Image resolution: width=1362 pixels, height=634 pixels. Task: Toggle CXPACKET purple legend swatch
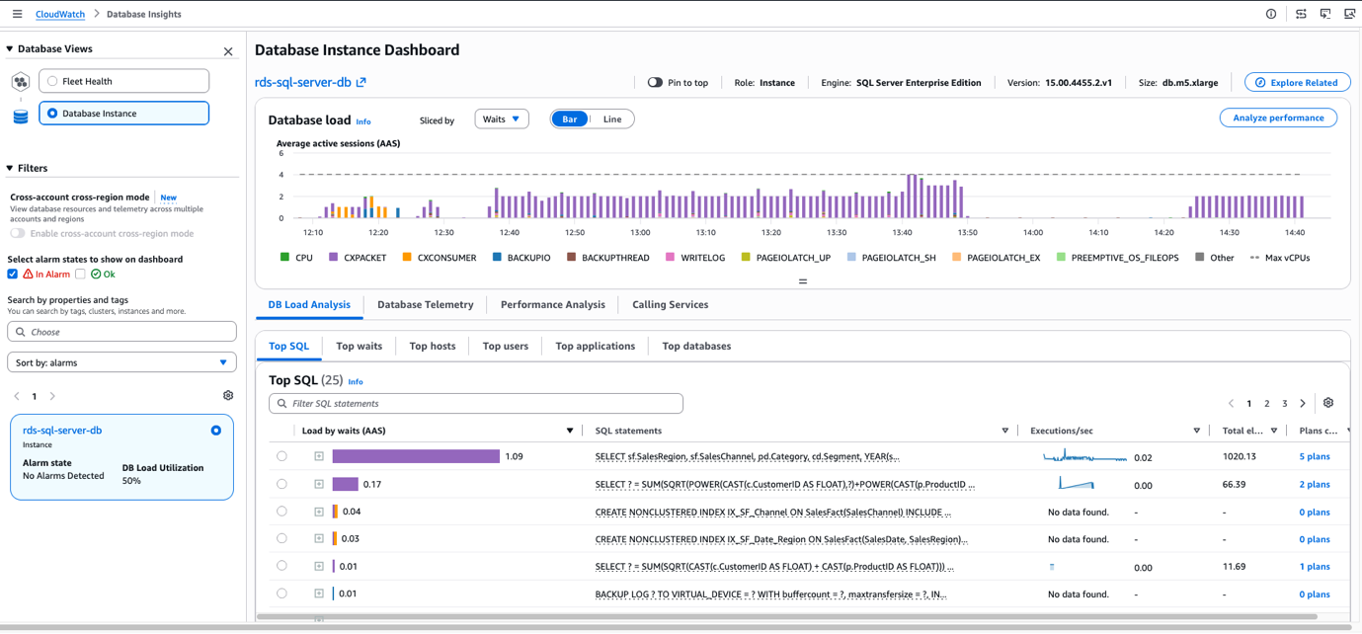(x=334, y=257)
